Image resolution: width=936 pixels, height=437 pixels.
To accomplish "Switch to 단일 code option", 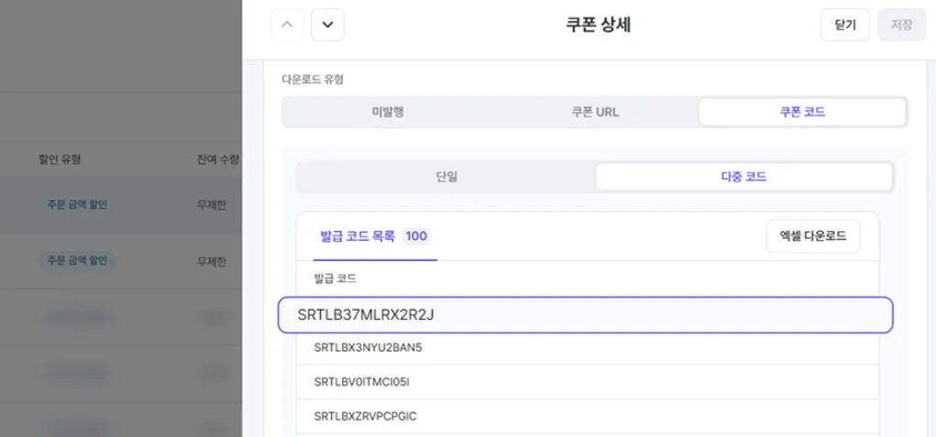I will coord(446,177).
